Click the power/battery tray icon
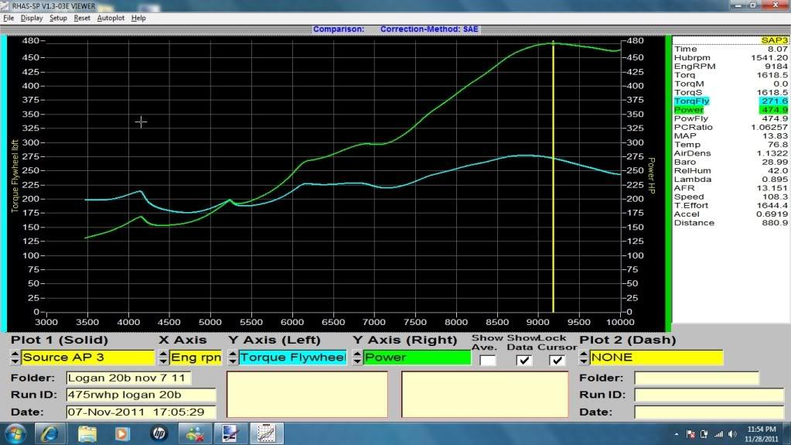Screen dimensions: 791x445 pyautogui.click(x=704, y=434)
